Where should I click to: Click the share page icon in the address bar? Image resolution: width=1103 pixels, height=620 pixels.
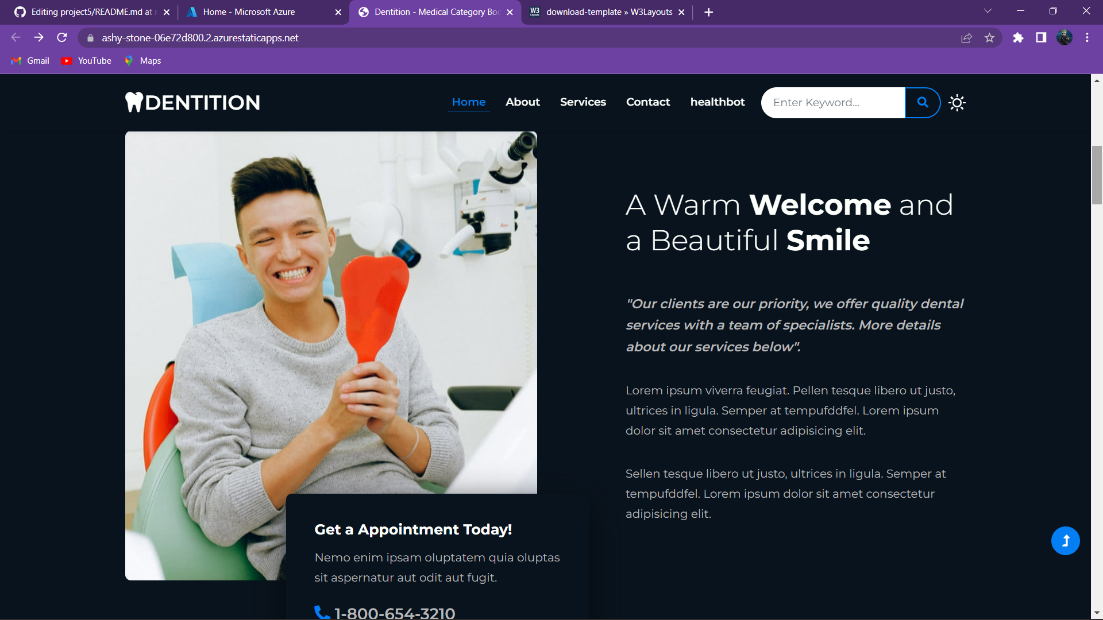pos(966,38)
